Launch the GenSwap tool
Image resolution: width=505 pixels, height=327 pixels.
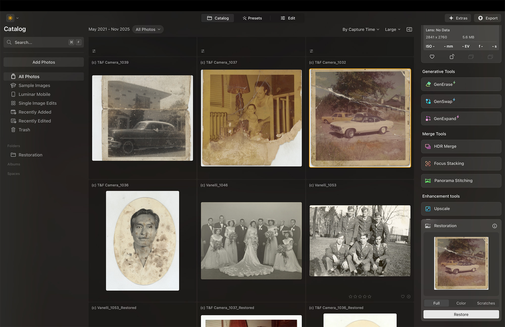(461, 102)
